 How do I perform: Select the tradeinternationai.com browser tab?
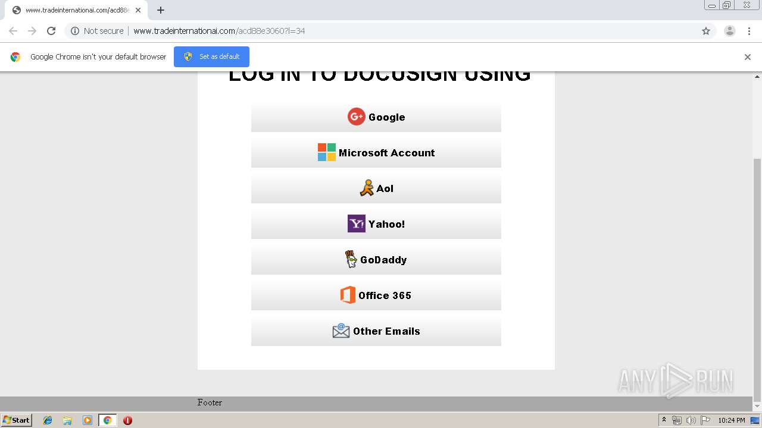point(76,10)
